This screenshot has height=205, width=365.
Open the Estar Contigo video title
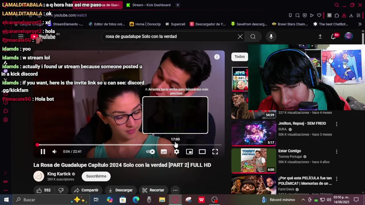(290, 151)
